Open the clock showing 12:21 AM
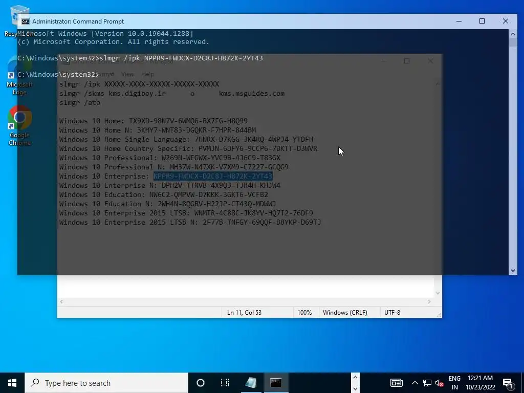The height and width of the screenshot is (393, 524). [x=480, y=383]
